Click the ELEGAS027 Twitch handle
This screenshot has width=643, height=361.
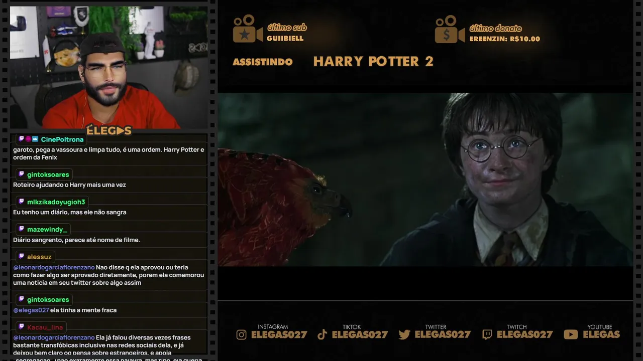pos(525,334)
